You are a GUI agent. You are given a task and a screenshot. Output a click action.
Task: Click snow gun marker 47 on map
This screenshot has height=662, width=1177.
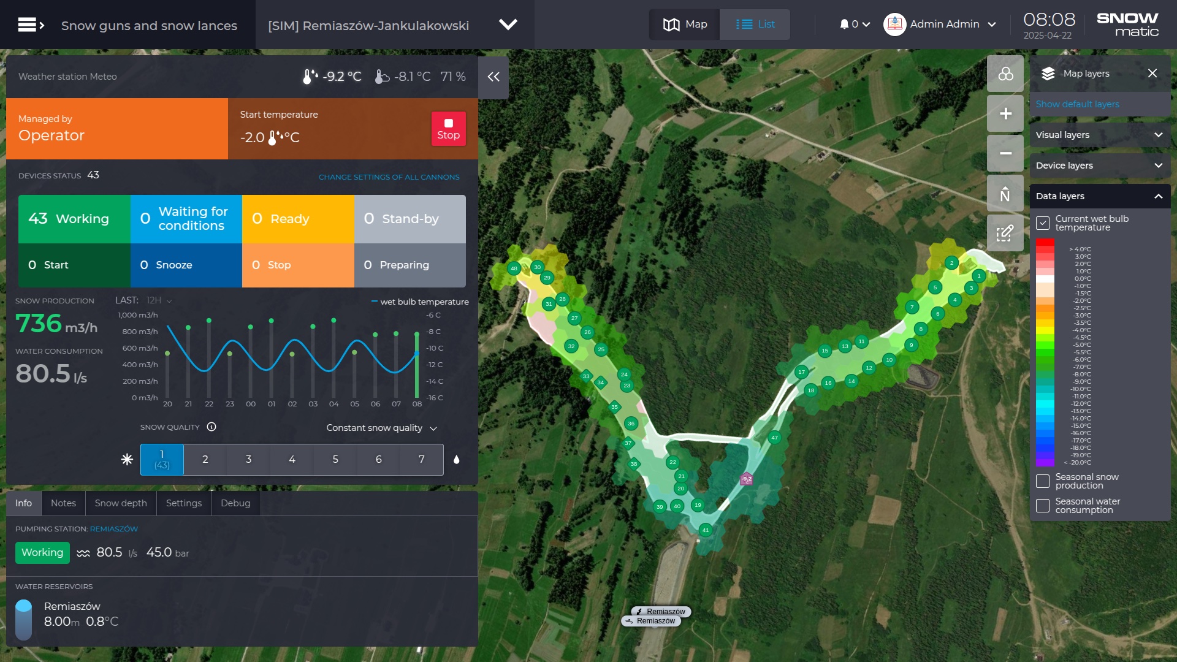tap(774, 438)
